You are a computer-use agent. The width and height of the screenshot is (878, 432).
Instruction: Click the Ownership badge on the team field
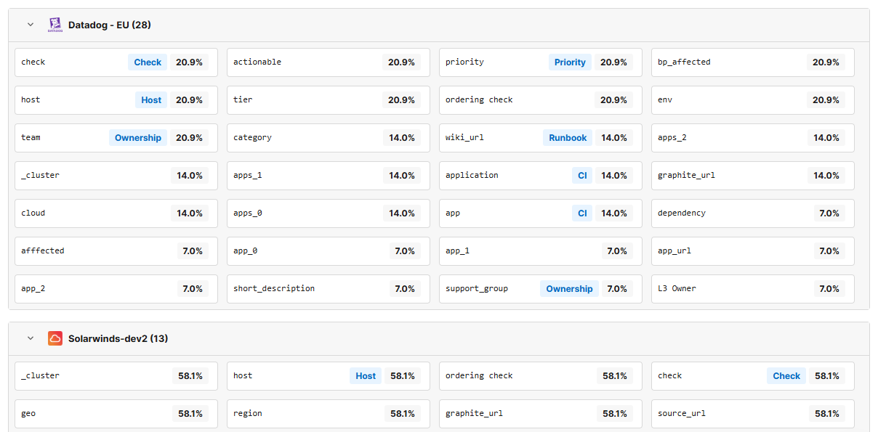(138, 137)
